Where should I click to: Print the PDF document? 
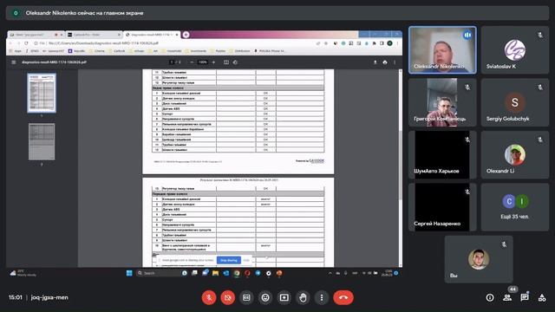(x=385, y=62)
